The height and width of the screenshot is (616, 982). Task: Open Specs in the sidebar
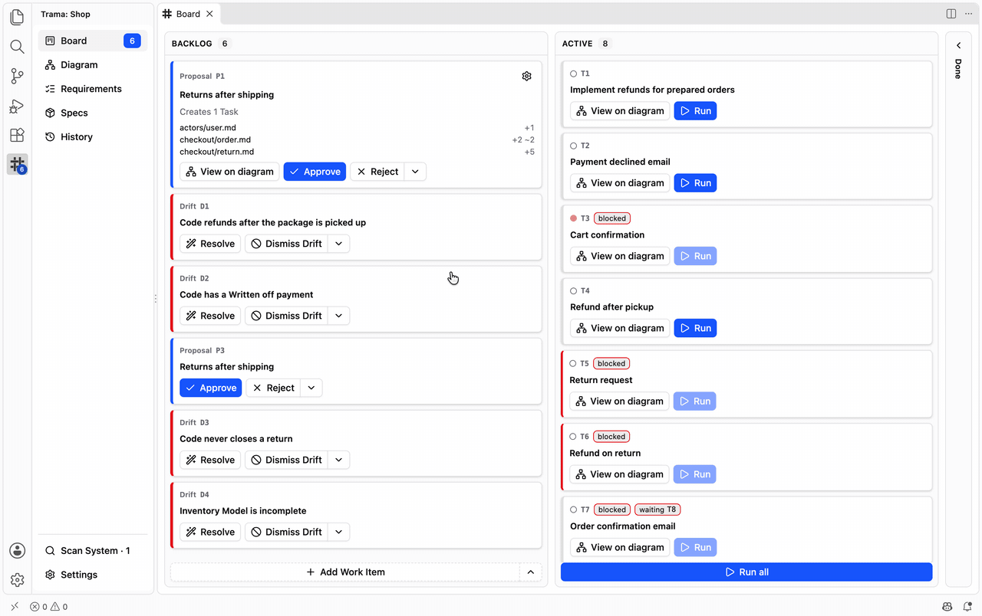(x=92, y=113)
